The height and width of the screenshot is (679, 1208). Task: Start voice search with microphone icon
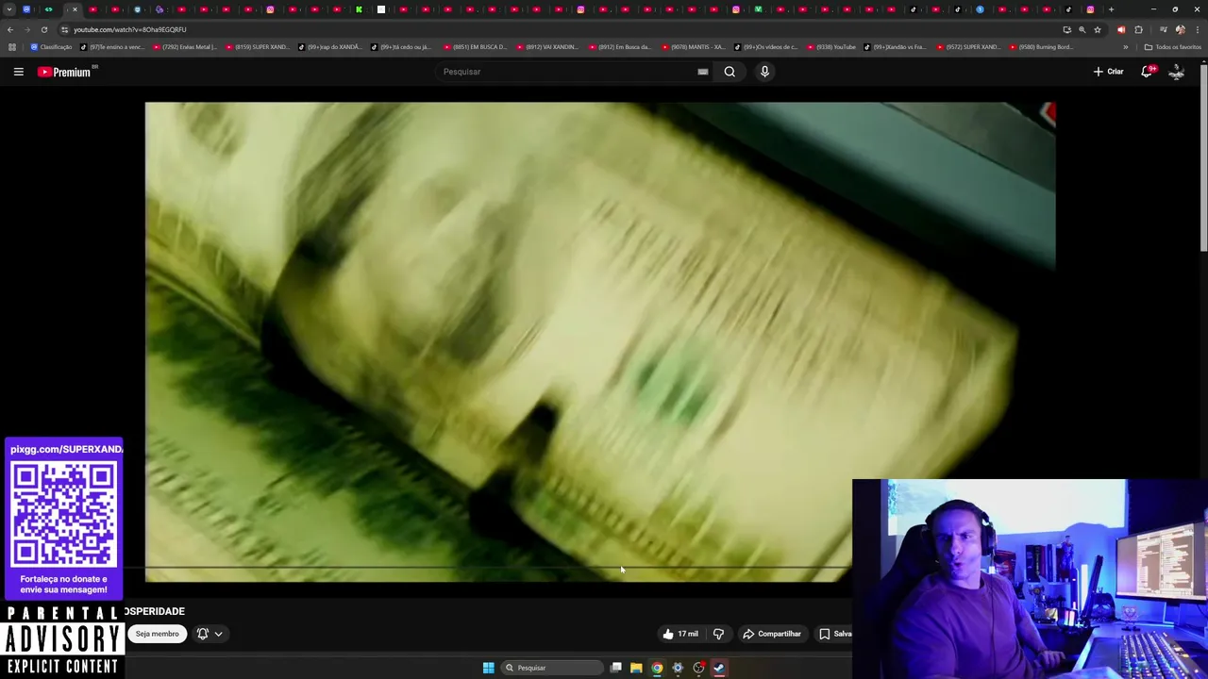(764, 72)
